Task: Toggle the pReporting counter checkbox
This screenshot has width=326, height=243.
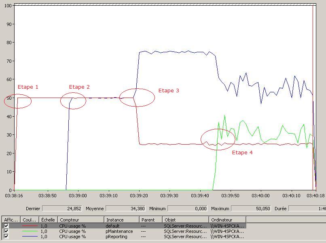Action: click(6, 237)
